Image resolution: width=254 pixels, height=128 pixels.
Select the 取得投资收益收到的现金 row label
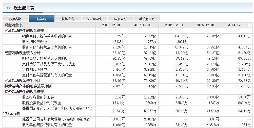pos(42,103)
